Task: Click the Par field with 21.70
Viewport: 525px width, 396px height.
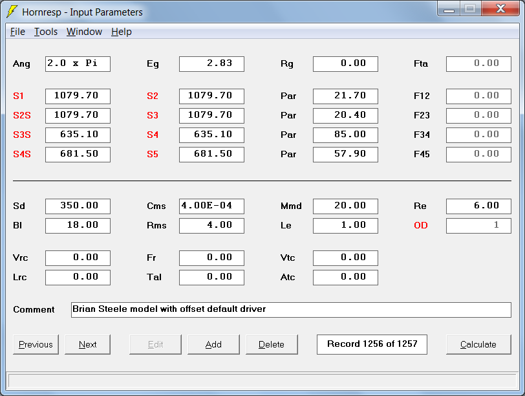Action: coord(345,96)
